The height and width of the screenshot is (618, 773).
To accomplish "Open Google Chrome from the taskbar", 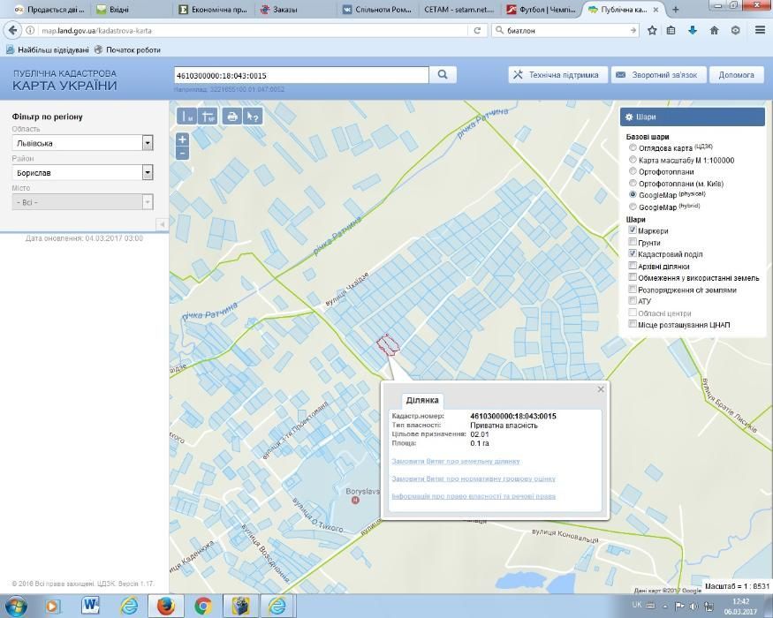I will (203, 605).
